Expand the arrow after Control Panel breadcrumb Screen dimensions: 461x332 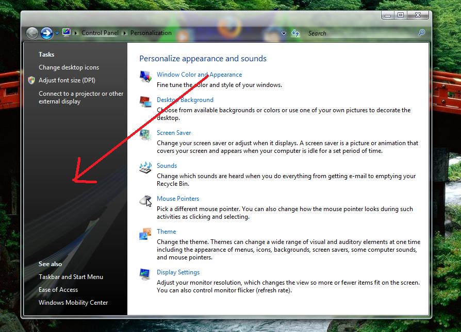125,33
